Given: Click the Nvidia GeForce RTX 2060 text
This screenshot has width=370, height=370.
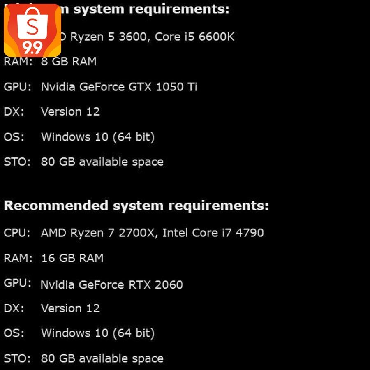Looking at the screenshot, I should coord(111,284).
